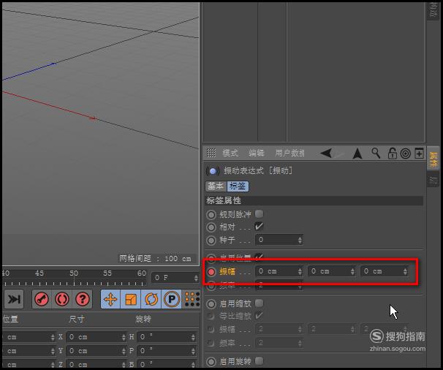Open the 编辑 menu
This screenshot has height=370, width=443.
click(257, 154)
